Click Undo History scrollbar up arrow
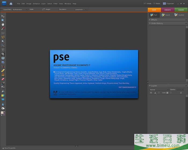Screen dimensions: 188x150 (x=187, y=27)
